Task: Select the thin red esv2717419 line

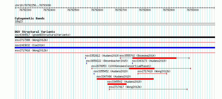Action: click(152, 74)
